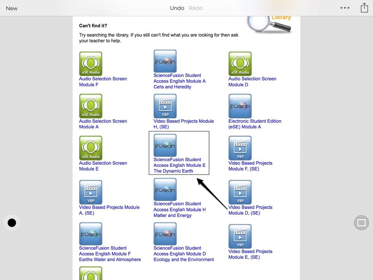Click the Audio Selection Screen Module E link
This screenshot has height=280, width=373.
[103, 166]
